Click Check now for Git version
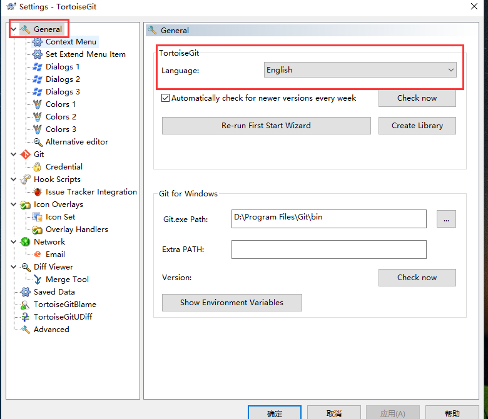This screenshot has width=488, height=419. pos(417,278)
